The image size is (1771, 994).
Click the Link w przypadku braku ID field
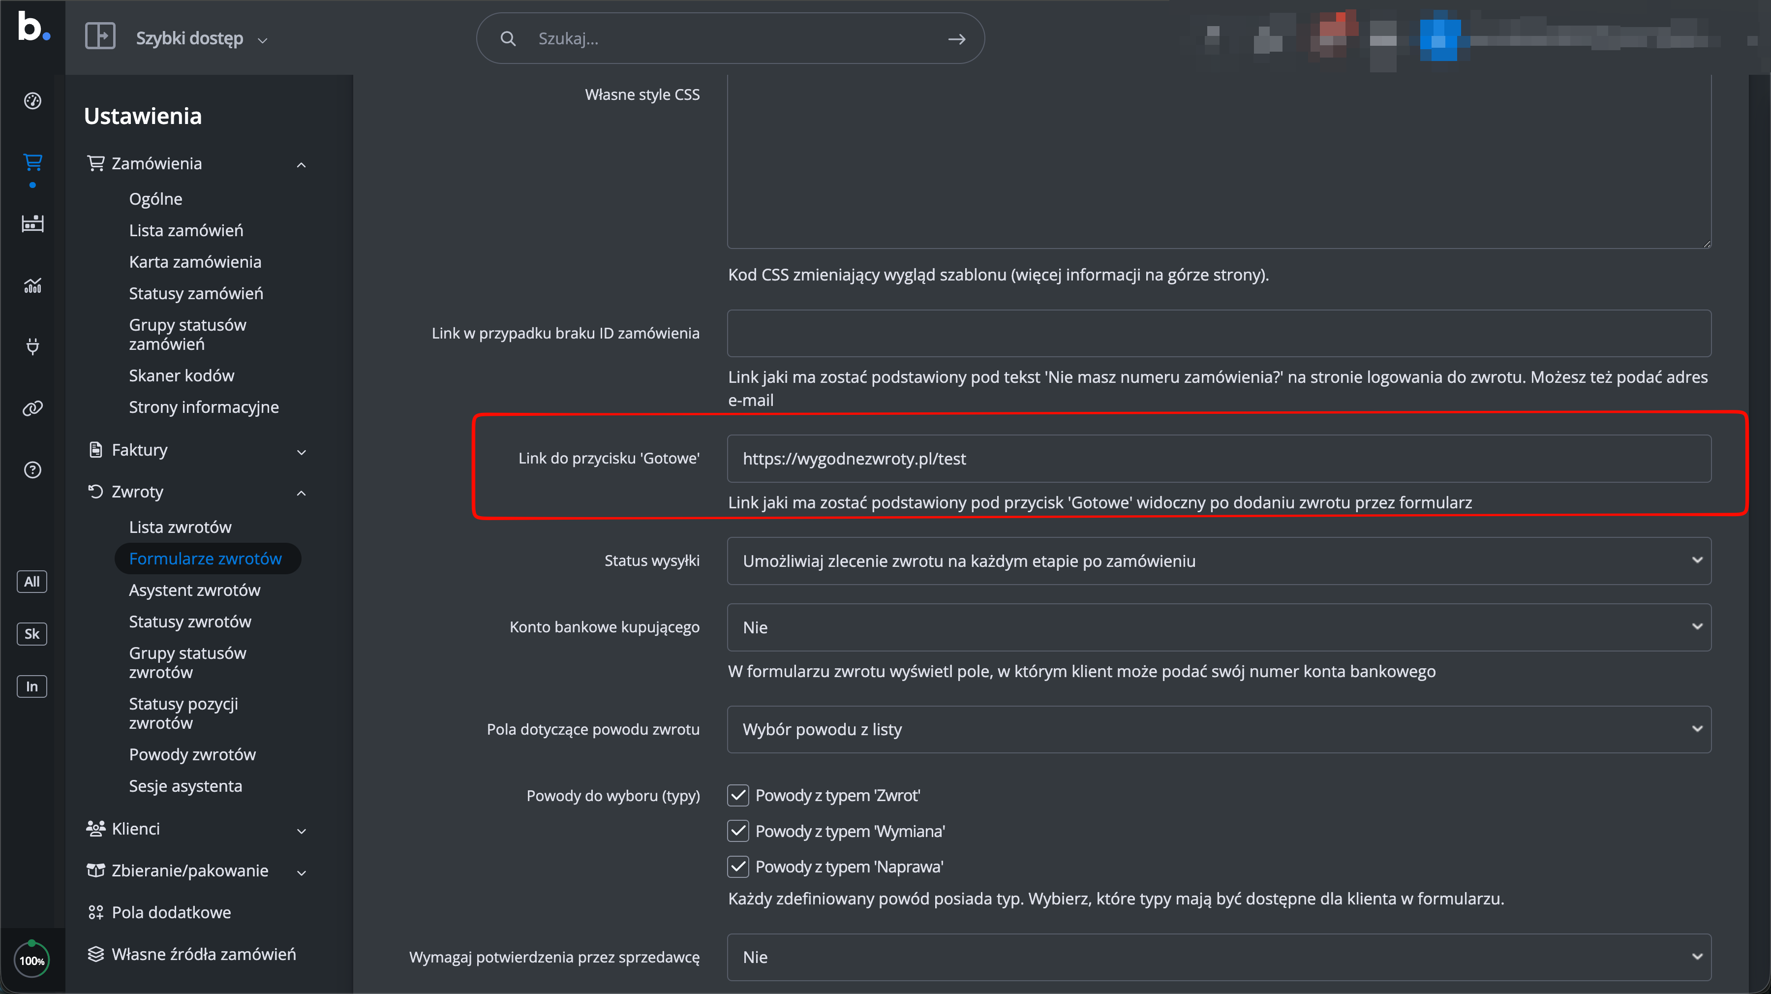(1218, 333)
